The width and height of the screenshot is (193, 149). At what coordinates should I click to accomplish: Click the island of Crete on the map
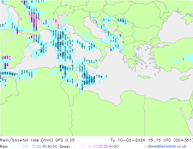(x=144, y=77)
